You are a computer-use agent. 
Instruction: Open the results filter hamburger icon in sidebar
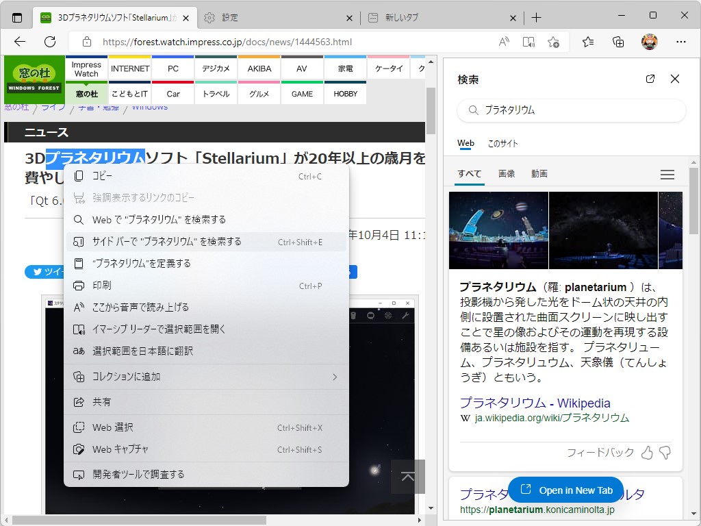click(667, 175)
